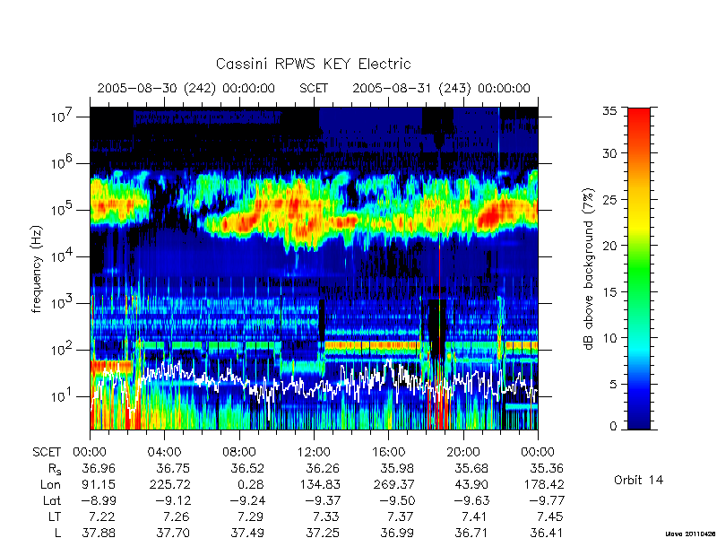Viewport: 717px width, 538px height.
Task: Click the Lat value "-9.77"
Action: point(547,501)
